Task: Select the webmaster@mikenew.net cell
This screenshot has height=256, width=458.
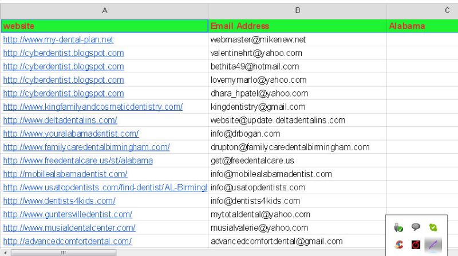Action: coord(297,39)
